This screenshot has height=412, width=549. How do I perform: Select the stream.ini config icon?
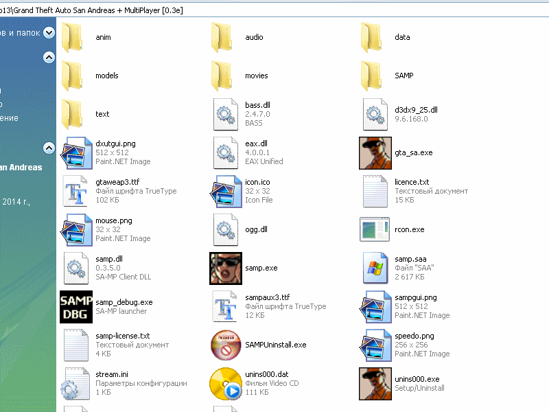[75, 384]
